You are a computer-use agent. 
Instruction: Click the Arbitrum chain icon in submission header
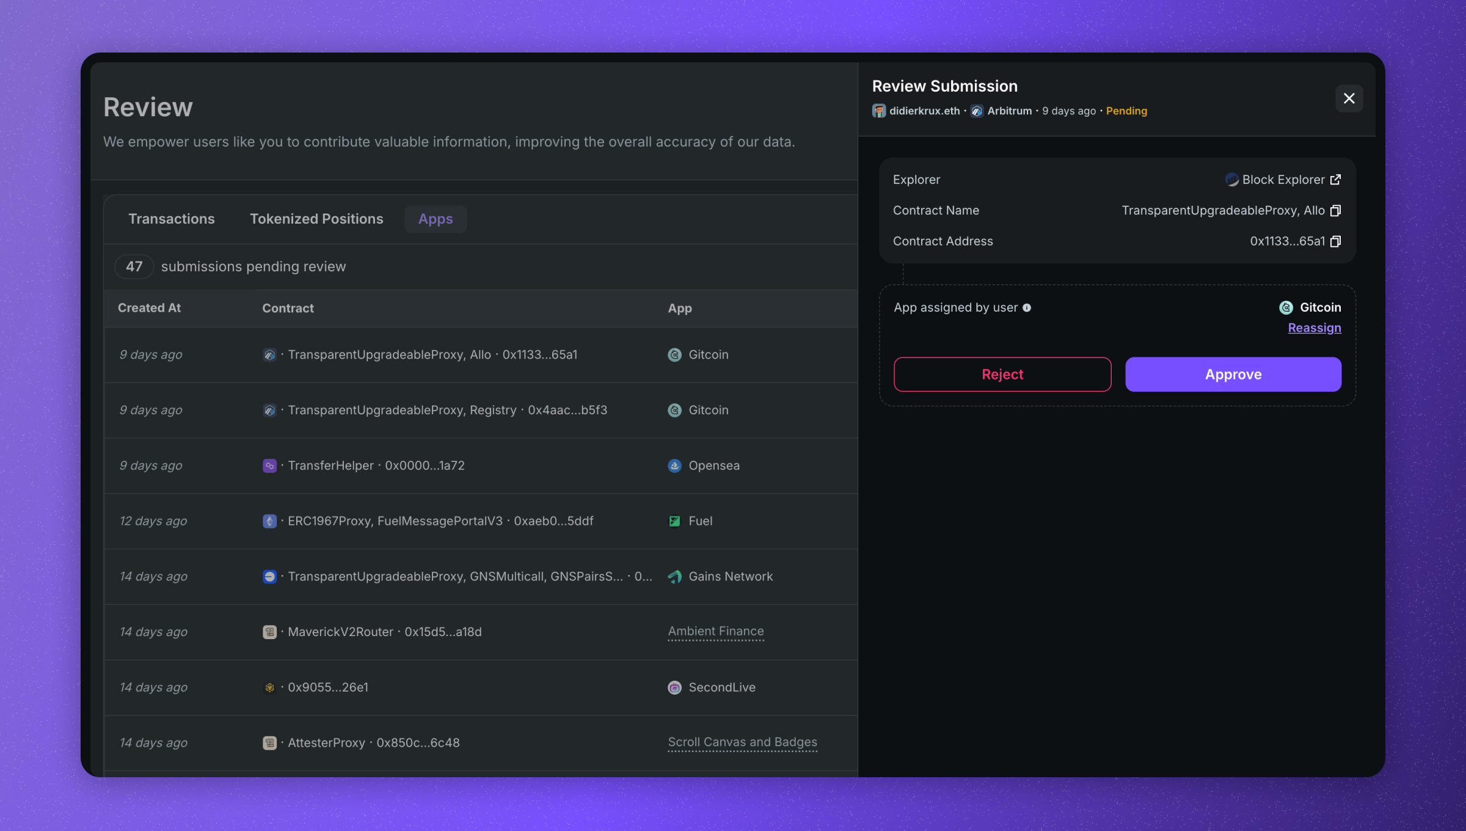coord(977,111)
